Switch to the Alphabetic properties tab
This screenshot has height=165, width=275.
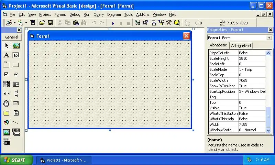click(x=218, y=45)
